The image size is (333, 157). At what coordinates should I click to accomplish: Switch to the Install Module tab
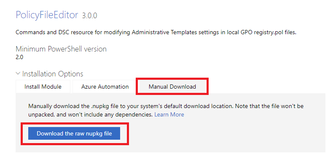click(x=43, y=87)
